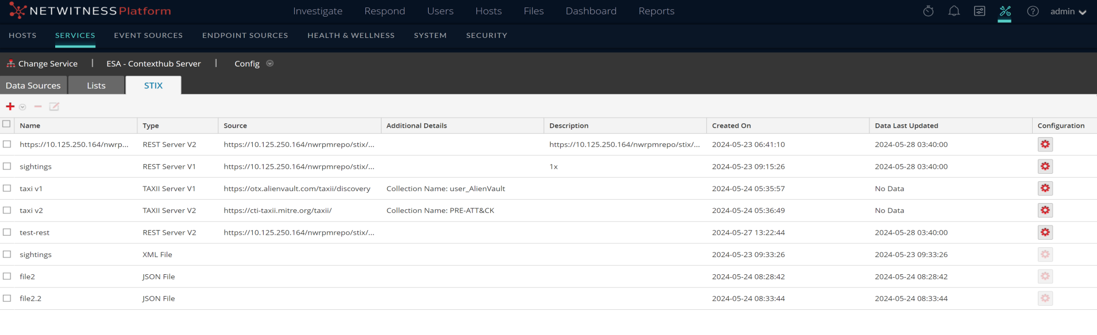The width and height of the screenshot is (1097, 335).
Task: Click the red plus add STIX icon
Action: (10, 107)
